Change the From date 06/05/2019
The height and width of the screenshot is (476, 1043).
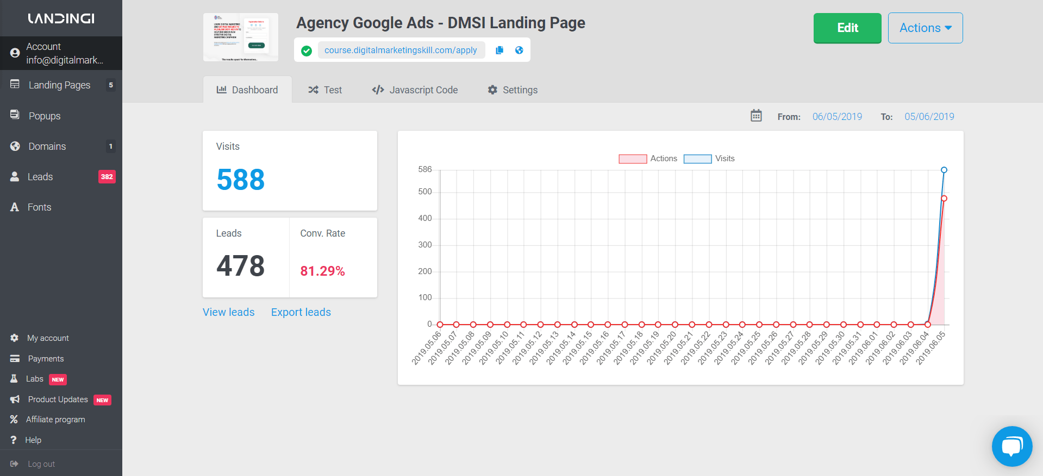pyautogui.click(x=837, y=116)
